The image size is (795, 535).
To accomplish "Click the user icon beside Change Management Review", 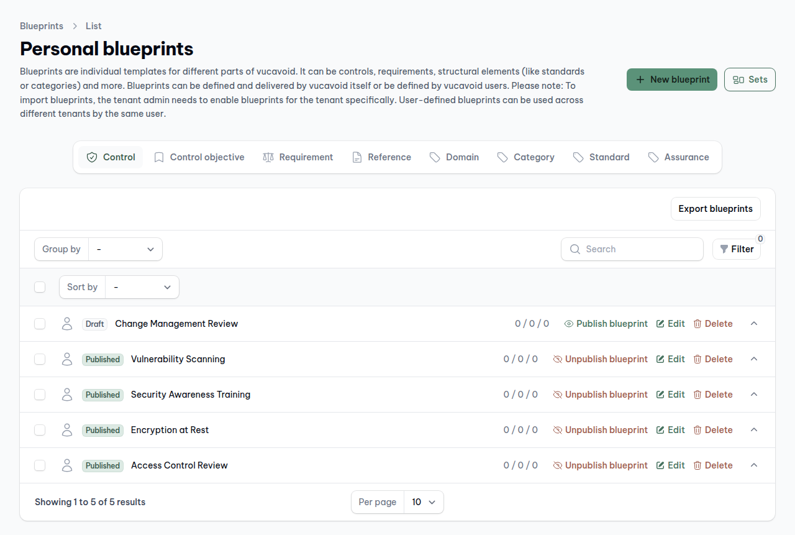I will (67, 324).
